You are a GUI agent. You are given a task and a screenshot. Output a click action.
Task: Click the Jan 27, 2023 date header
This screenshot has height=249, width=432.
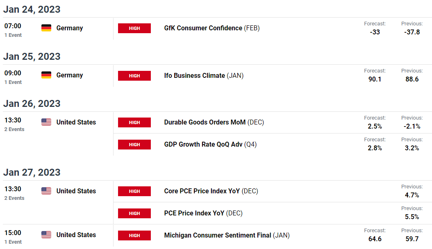(x=32, y=172)
